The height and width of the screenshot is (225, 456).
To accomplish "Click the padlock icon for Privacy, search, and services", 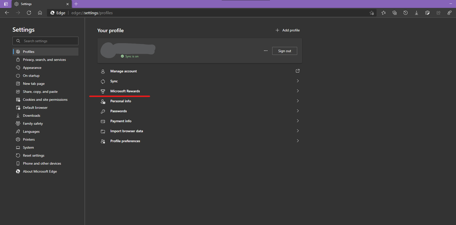I will [x=18, y=59].
